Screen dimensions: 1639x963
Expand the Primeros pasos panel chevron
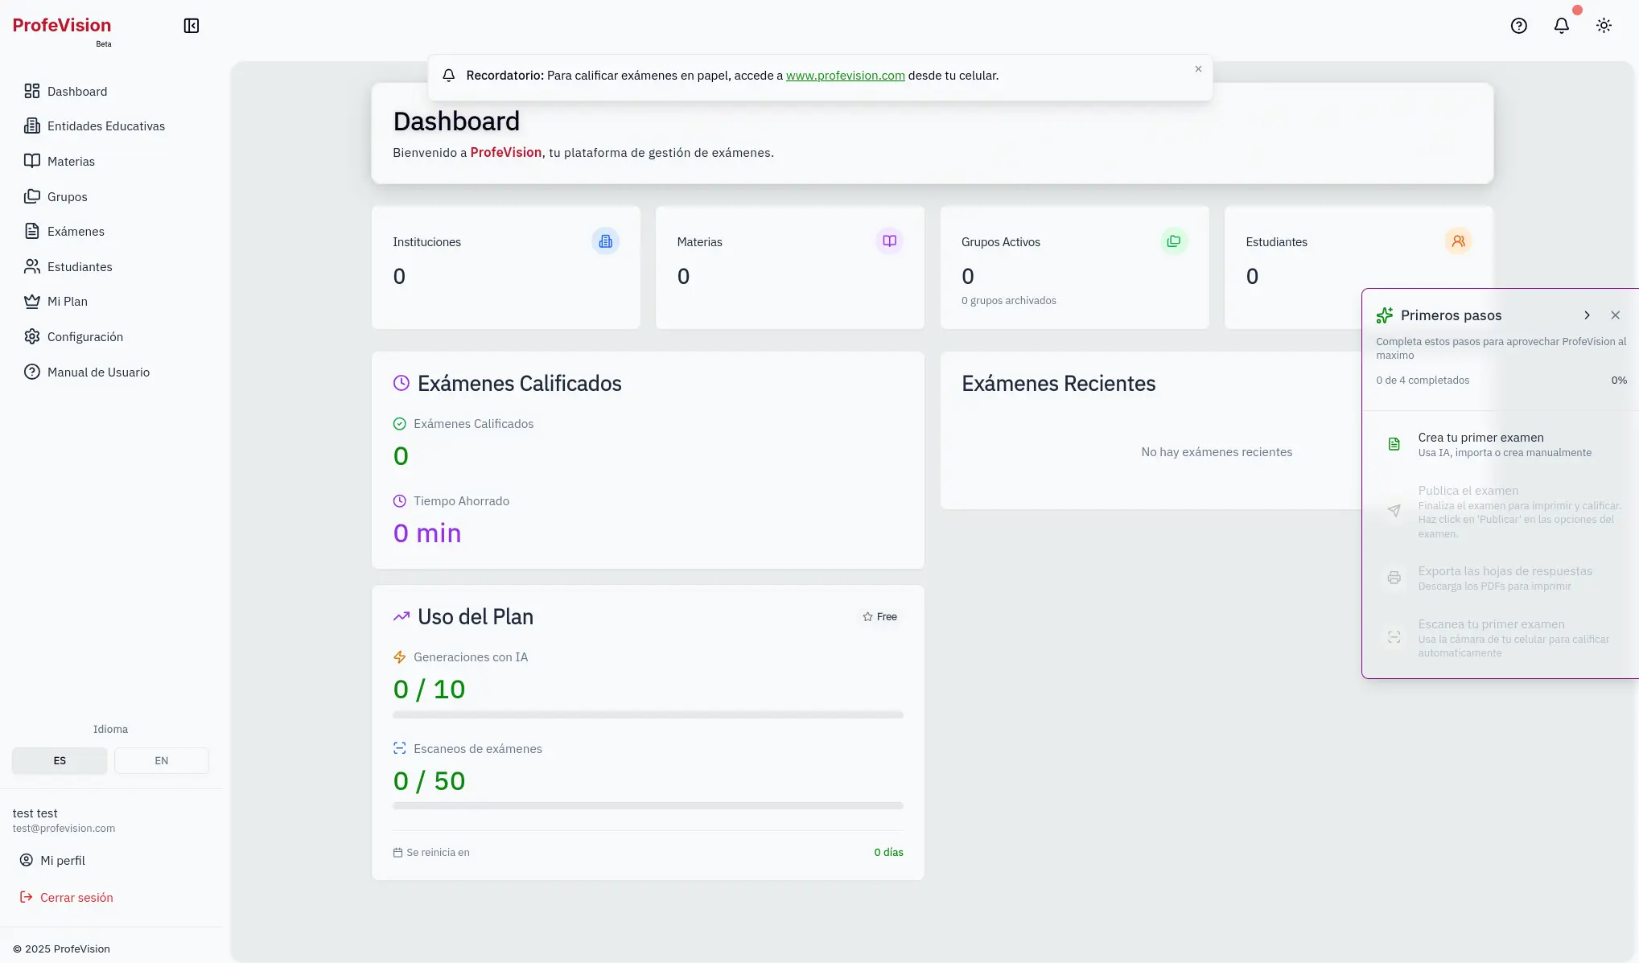point(1588,315)
